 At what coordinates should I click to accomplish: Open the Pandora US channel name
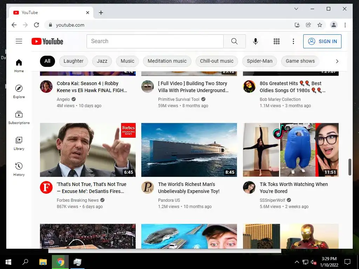click(x=169, y=200)
